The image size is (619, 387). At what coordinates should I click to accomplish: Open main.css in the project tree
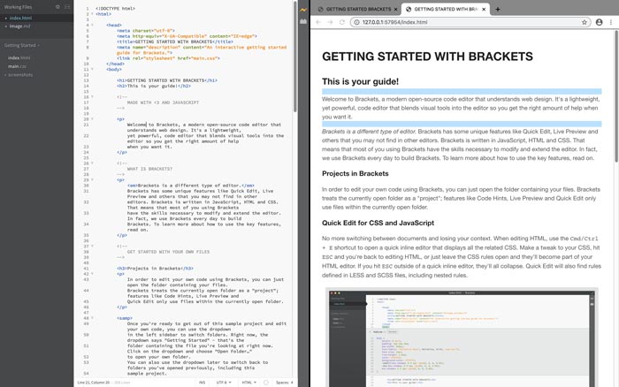point(17,66)
